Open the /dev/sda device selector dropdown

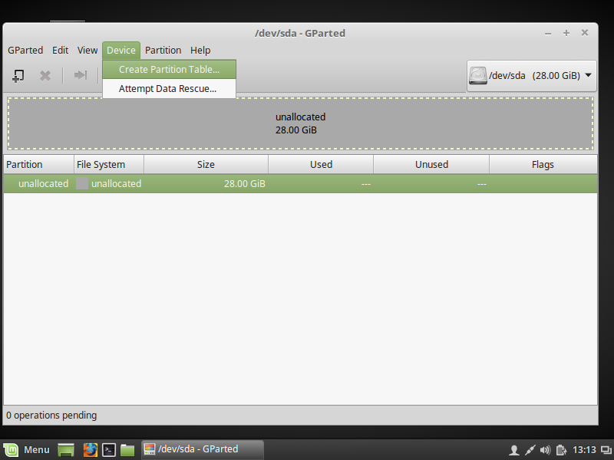point(531,75)
